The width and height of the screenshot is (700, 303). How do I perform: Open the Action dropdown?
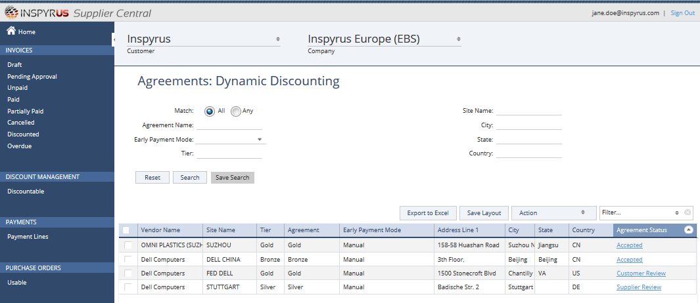pos(553,213)
